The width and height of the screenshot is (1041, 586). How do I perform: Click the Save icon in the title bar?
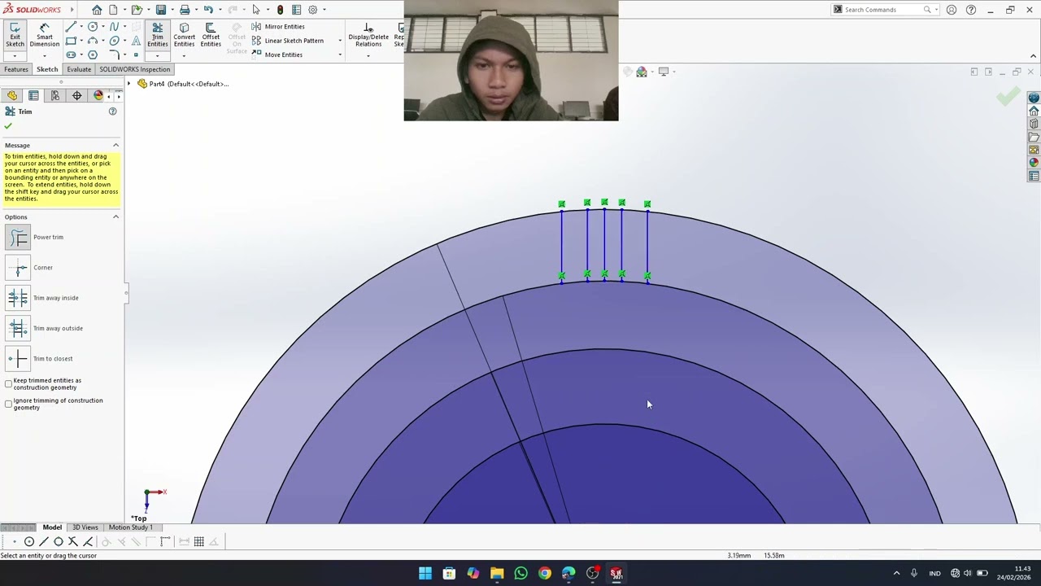161,10
